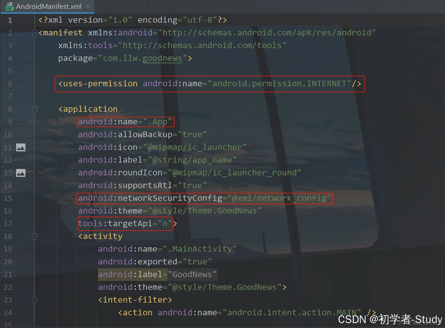Click the networkSecurityConfig attribute
Viewport: 445px width, 328px height.
tap(205, 198)
